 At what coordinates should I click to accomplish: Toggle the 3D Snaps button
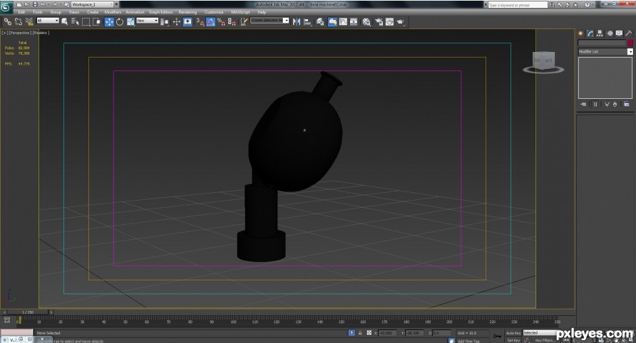tap(200, 22)
